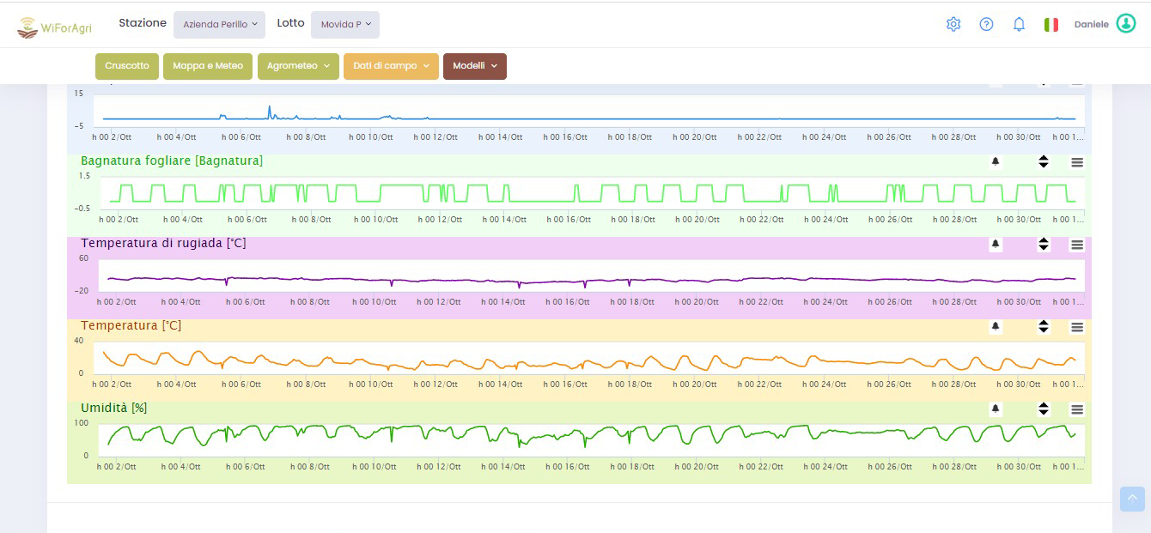Open the Modelli menu
This screenshot has width=1151, height=533.
click(x=474, y=66)
